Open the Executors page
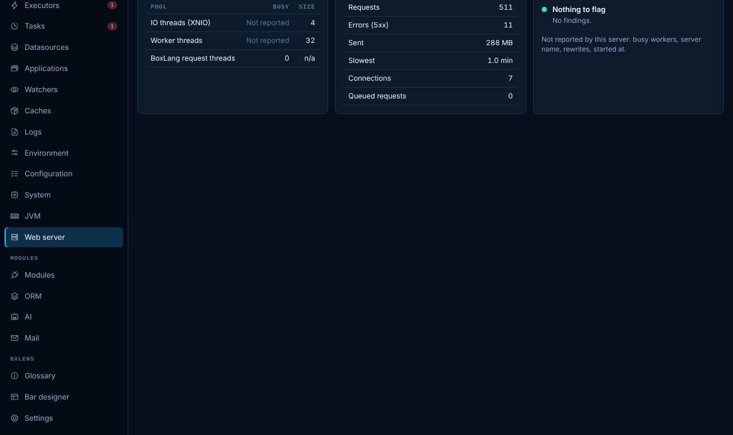Viewport: 733px width, 435px height. (64, 5)
